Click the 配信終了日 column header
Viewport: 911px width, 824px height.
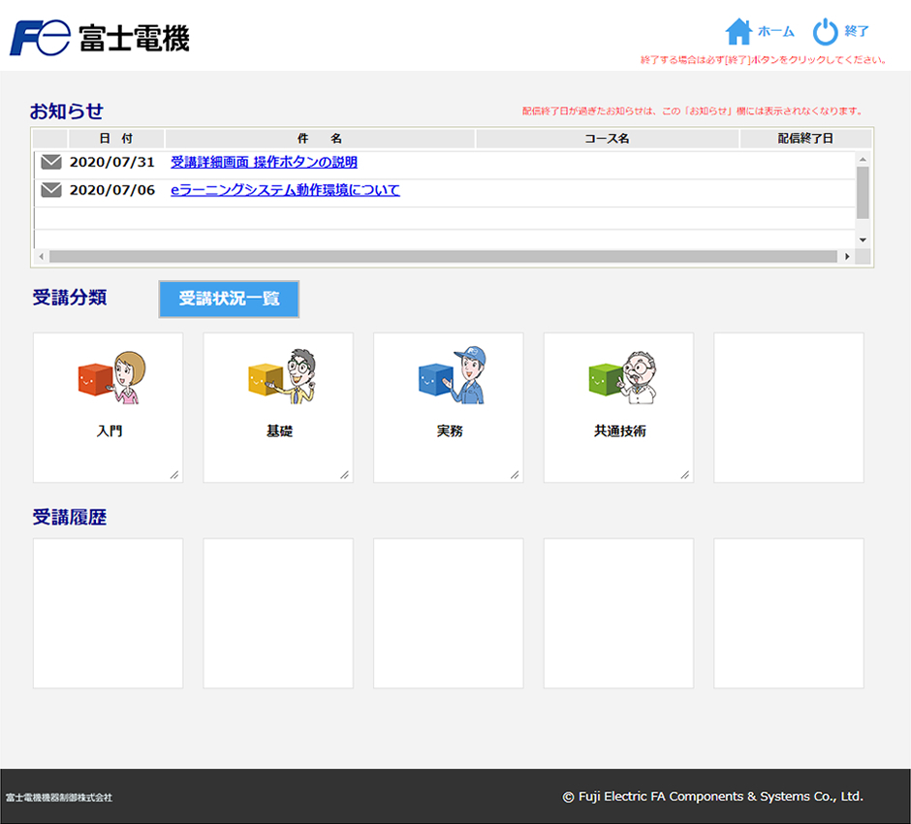(x=805, y=139)
